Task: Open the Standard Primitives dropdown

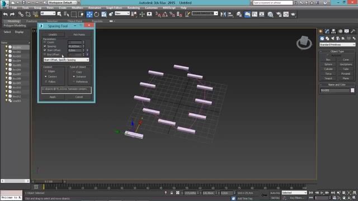Action: click(x=337, y=45)
